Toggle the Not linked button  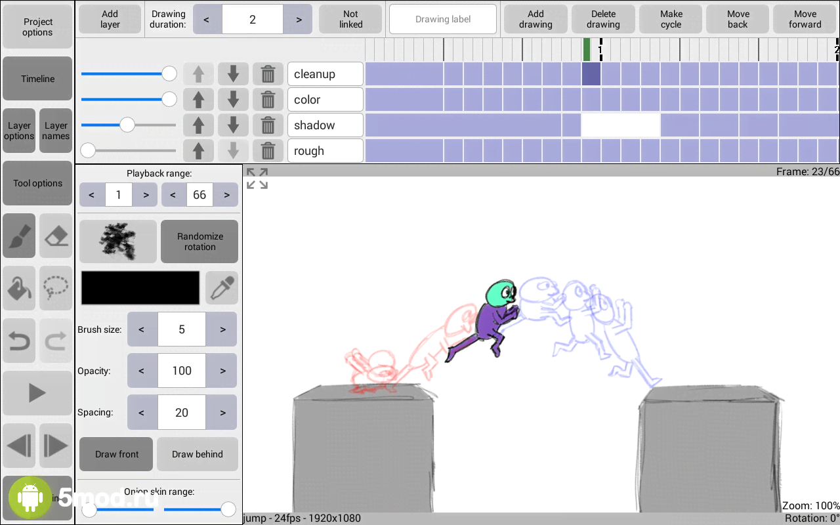350,19
